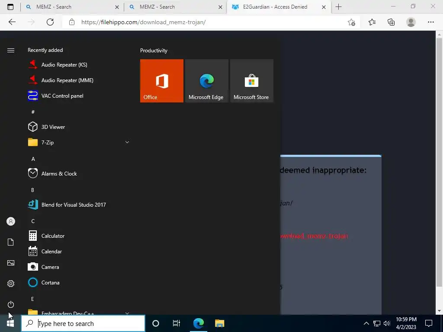Image resolution: width=443 pixels, height=332 pixels.
Task: Open File Explorer on taskbar
Action: (x=219, y=323)
